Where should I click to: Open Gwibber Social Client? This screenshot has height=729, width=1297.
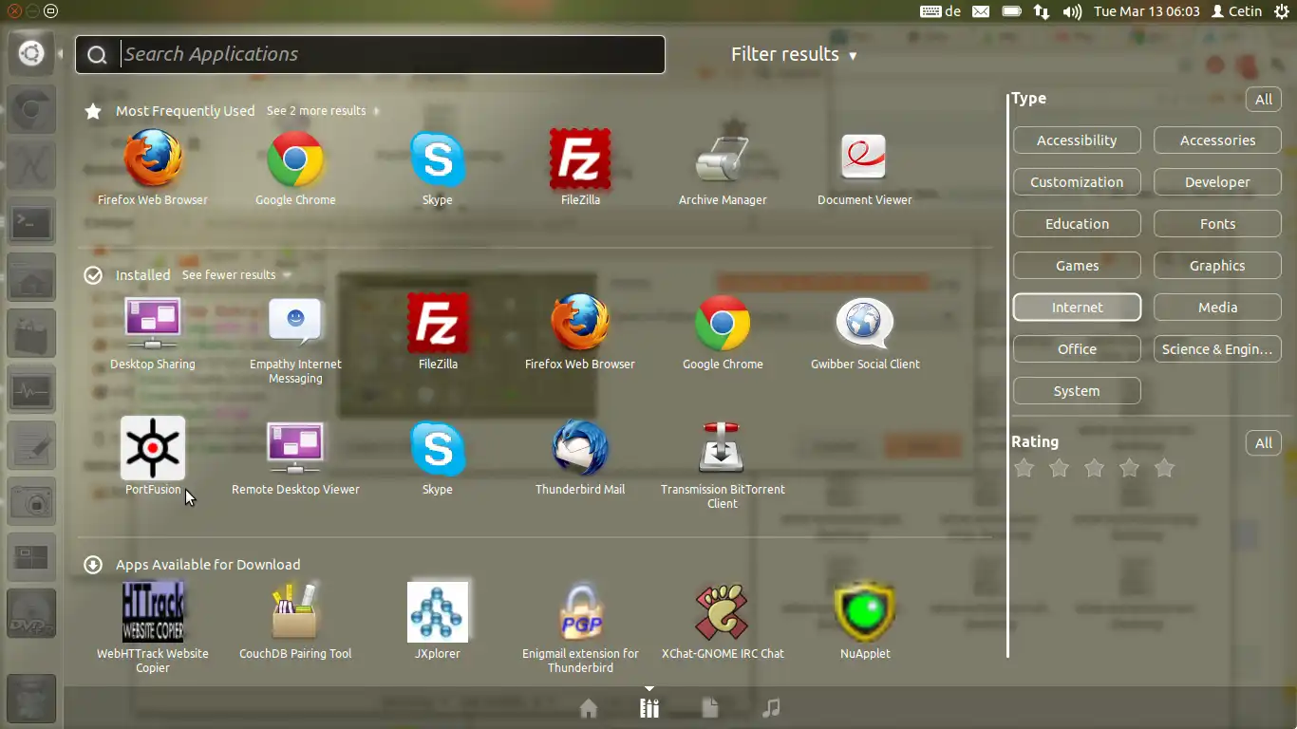coord(865,331)
